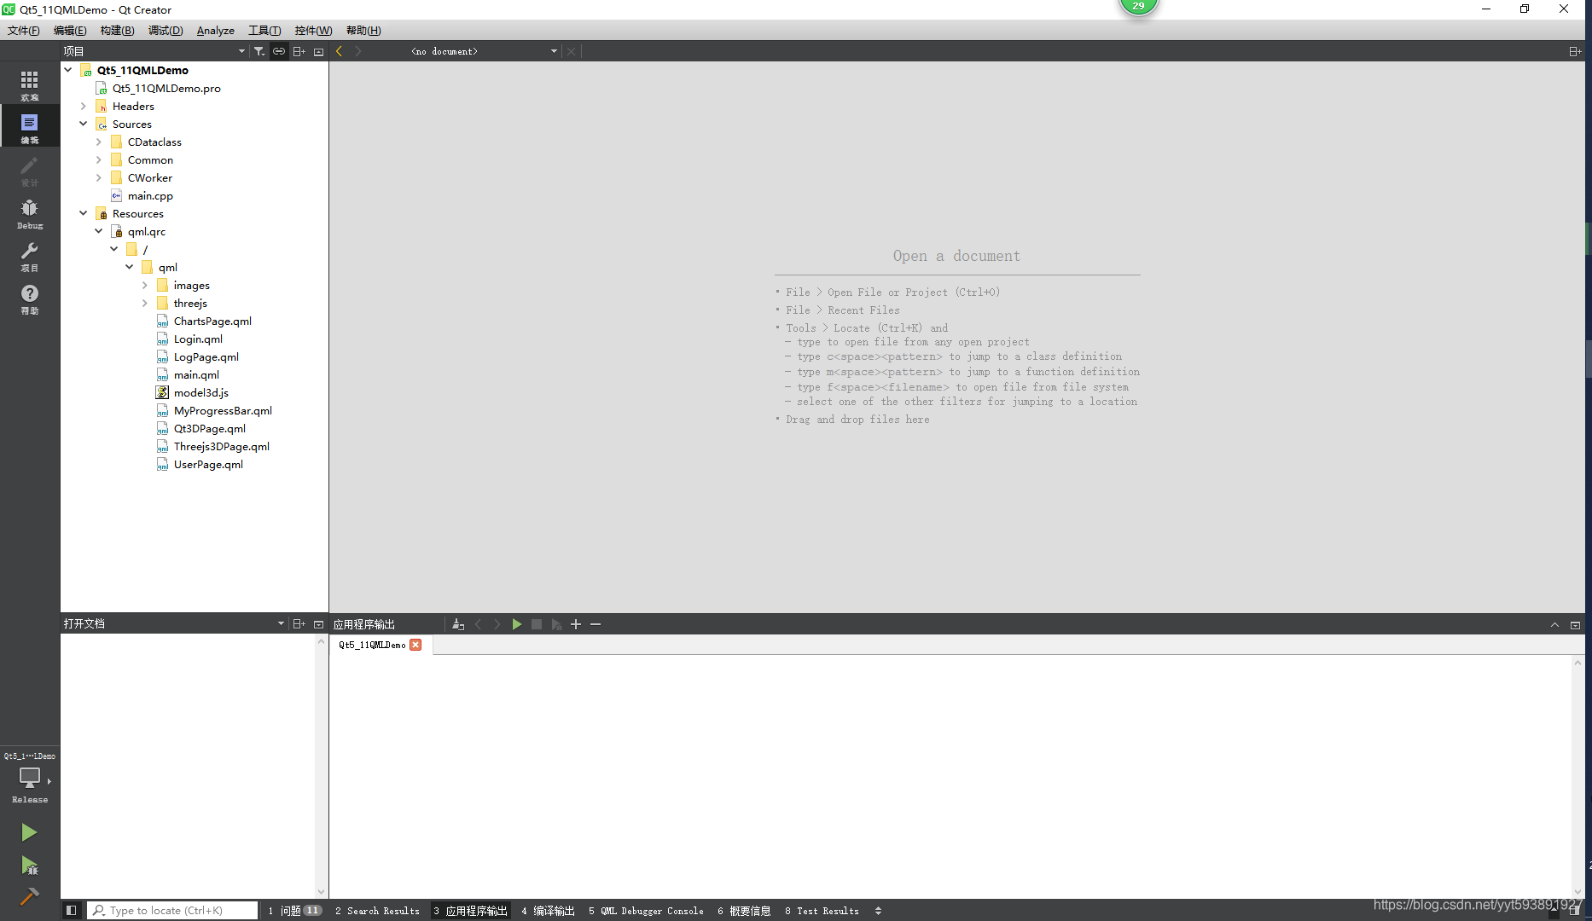The image size is (1592, 921).
Task: Select ChartsPage.qml in the tree
Action: (x=212, y=321)
